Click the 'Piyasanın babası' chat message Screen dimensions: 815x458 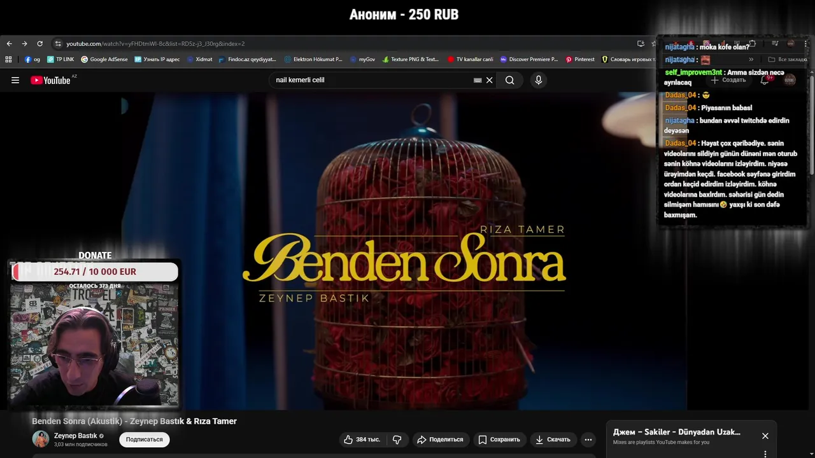click(x=709, y=108)
